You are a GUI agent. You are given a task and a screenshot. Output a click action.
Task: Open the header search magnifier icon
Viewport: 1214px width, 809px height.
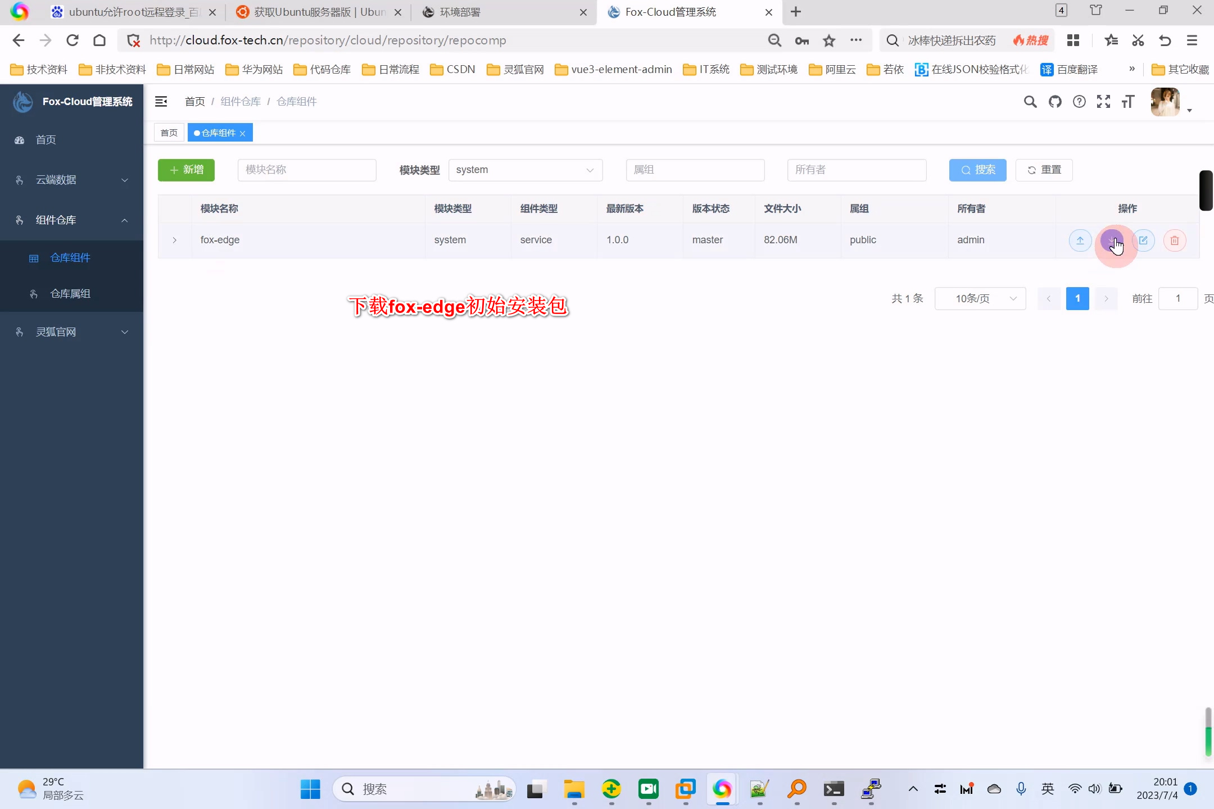pos(1030,102)
